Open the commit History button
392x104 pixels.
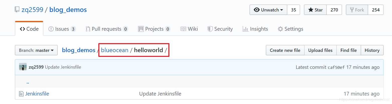pyautogui.click(x=372, y=50)
